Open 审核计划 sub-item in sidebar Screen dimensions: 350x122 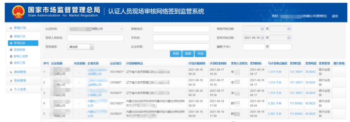[x=20, y=36]
